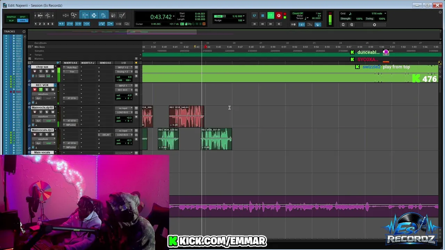Image resolution: width=445 pixels, height=250 pixels.
Task: Toggle the tempo ruler conductor icon
Action: click(x=318, y=24)
